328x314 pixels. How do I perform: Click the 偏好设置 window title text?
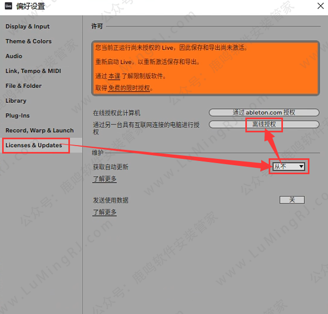click(x=31, y=6)
